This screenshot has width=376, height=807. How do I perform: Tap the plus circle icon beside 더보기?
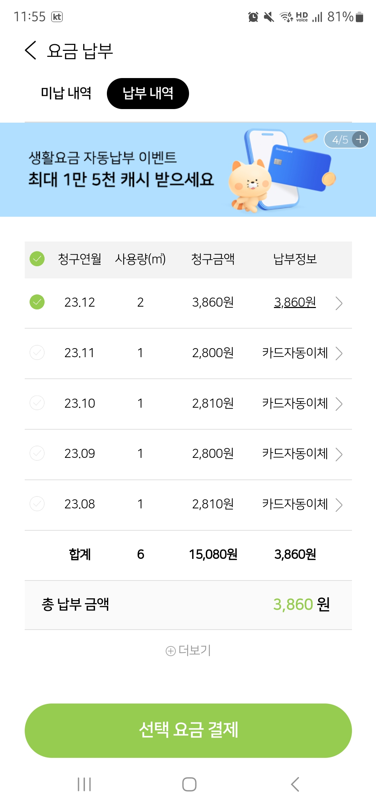click(x=171, y=651)
